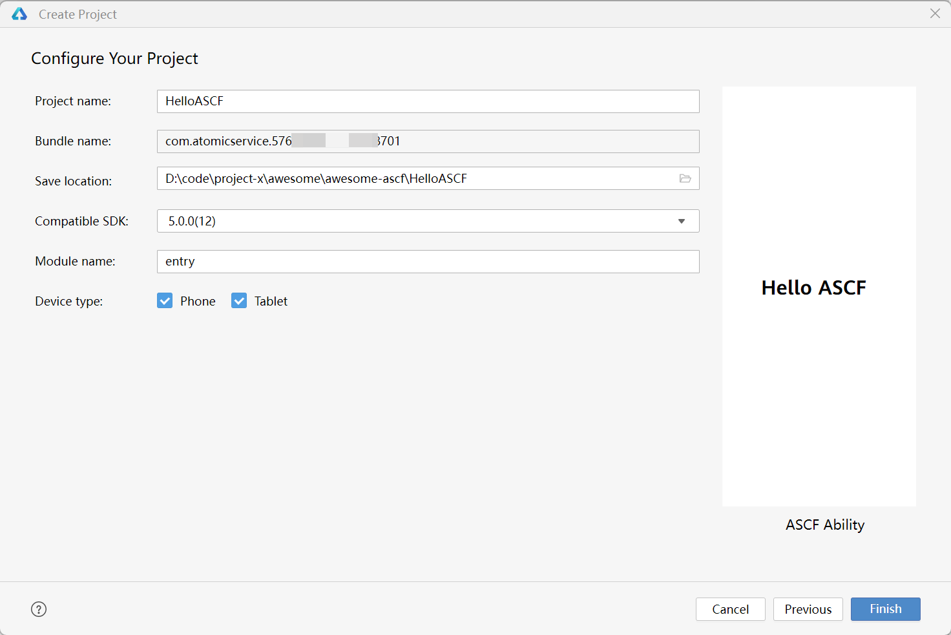Click the Bundle name input field
951x635 pixels.
click(428, 141)
